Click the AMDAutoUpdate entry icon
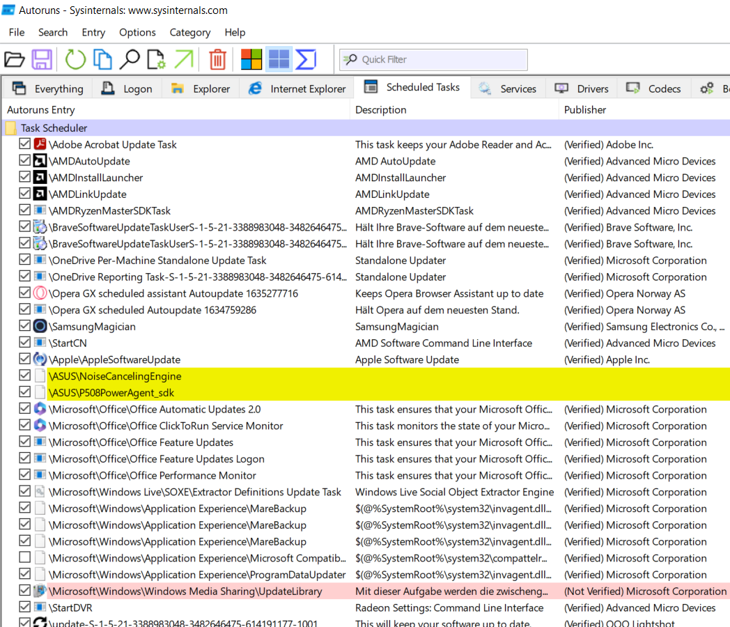Viewport: 730px width, 627px height. (40, 161)
